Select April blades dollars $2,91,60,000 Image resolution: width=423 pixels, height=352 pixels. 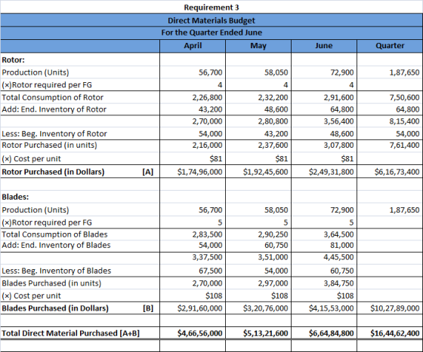click(200, 308)
